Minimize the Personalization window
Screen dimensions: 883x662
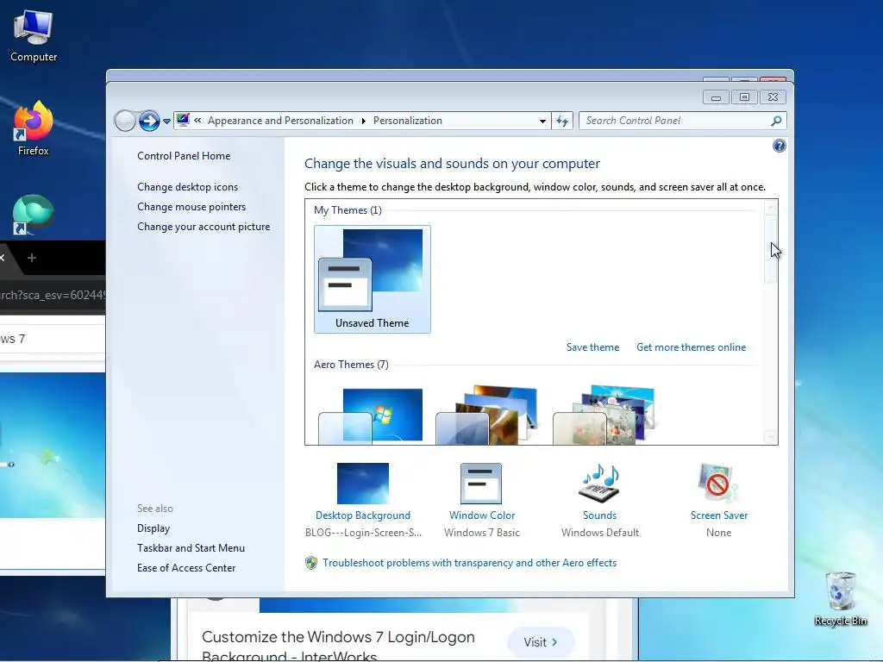(x=716, y=97)
